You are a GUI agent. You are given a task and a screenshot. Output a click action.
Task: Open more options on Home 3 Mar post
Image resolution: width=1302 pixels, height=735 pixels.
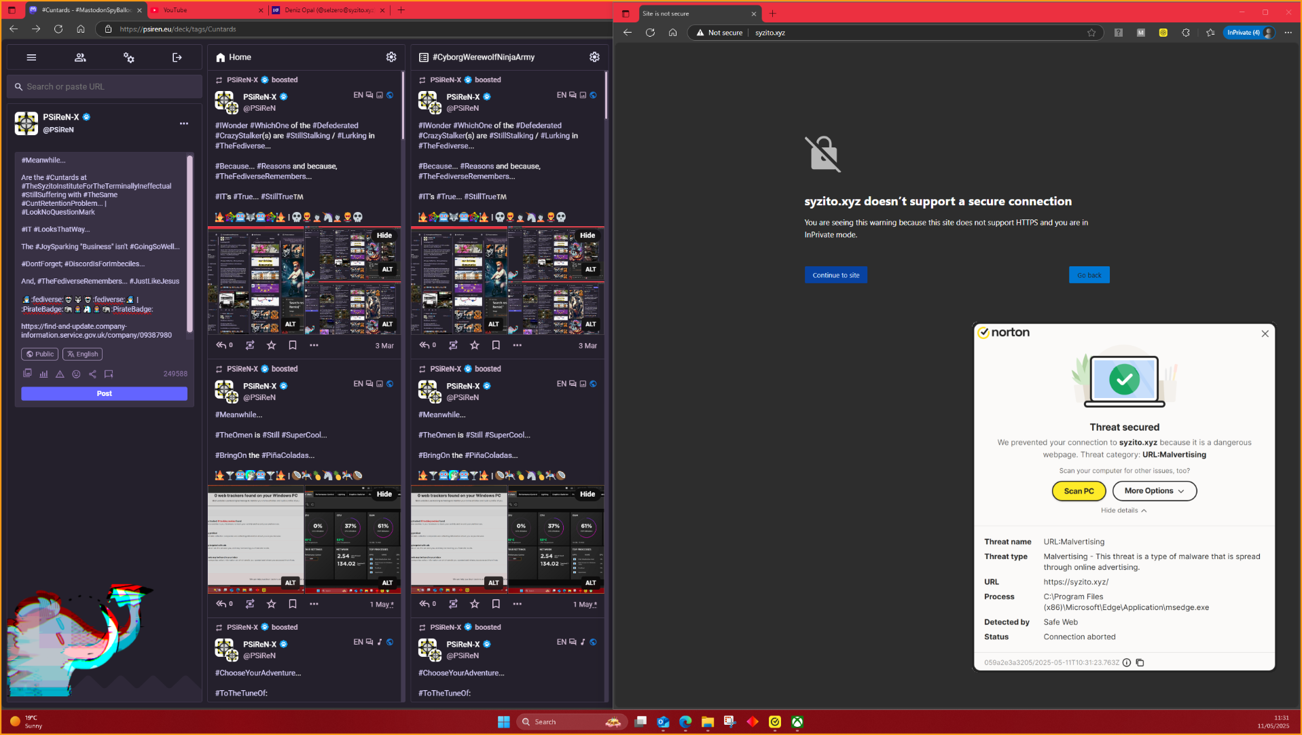pyautogui.click(x=314, y=345)
